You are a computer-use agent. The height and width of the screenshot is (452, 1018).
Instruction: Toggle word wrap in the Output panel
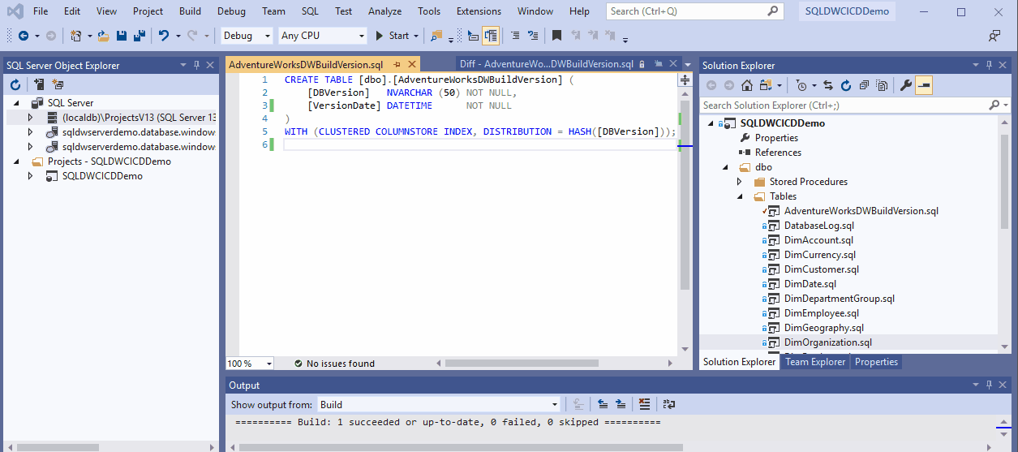coord(668,404)
